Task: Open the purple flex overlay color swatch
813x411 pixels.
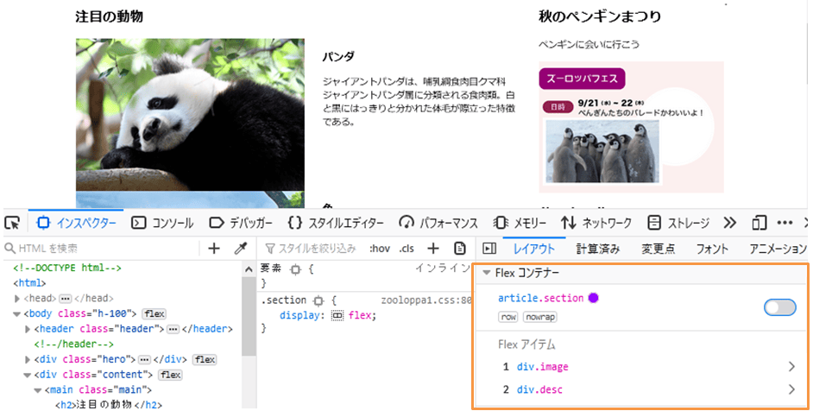Action: pos(593,298)
